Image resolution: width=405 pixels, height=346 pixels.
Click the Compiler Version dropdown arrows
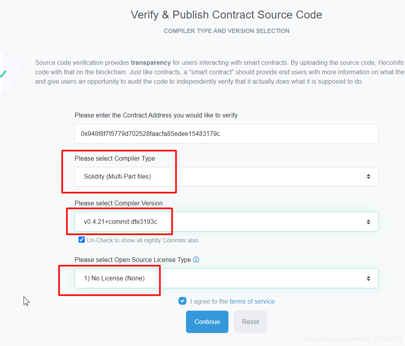pos(369,222)
